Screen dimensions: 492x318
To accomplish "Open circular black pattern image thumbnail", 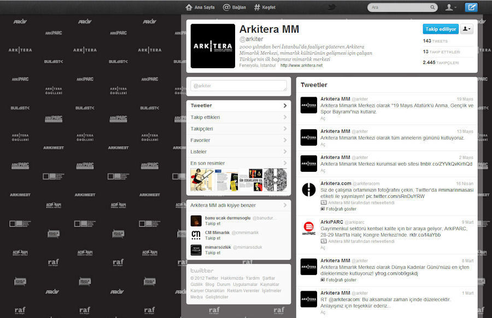I will [275, 180].
